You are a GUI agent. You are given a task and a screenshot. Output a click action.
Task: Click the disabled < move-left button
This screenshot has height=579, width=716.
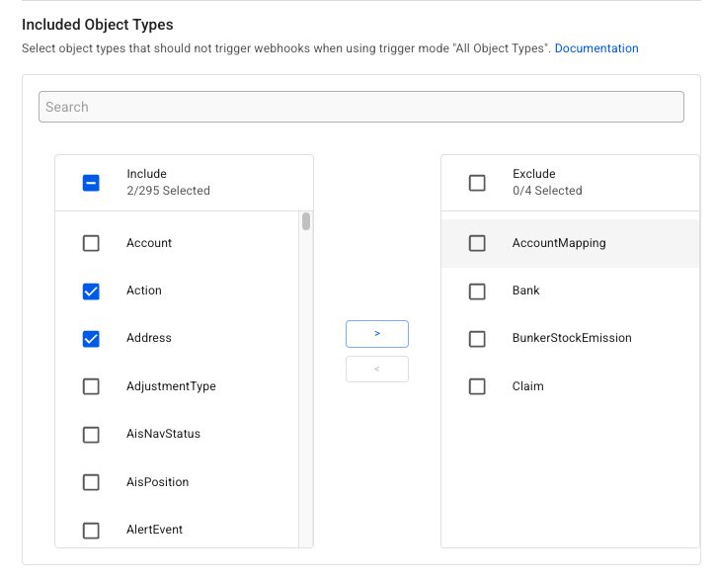(376, 370)
